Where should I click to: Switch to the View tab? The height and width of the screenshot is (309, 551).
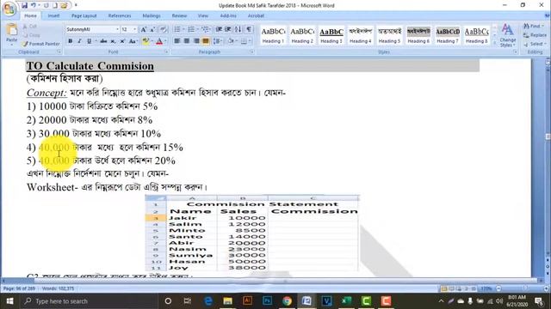click(x=203, y=15)
